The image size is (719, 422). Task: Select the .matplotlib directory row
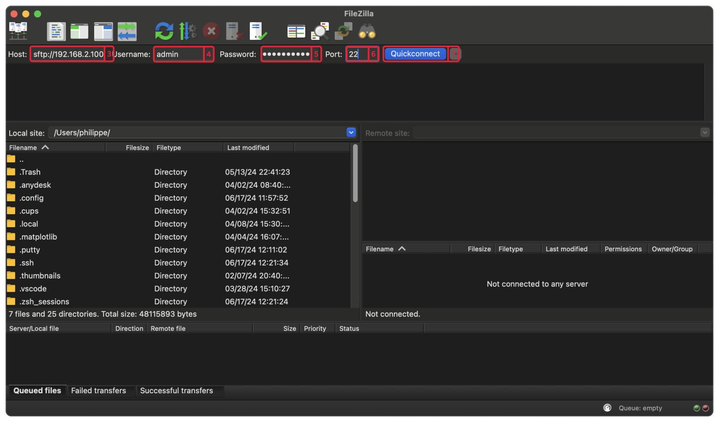(178, 237)
